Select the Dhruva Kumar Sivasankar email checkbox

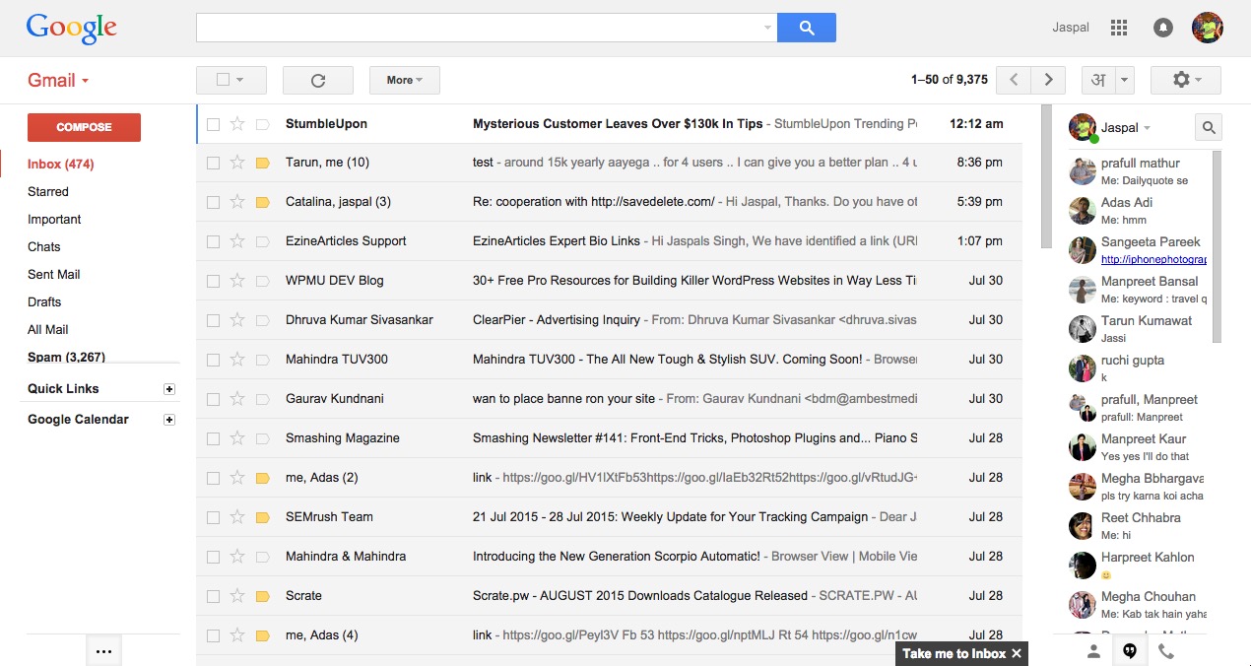tap(213, 321)
